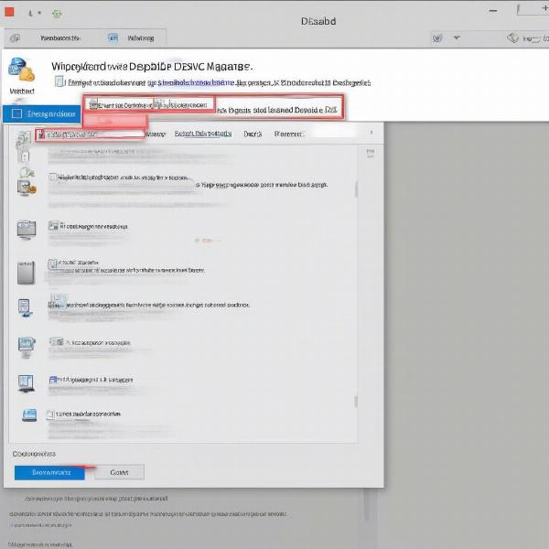Select the blue highlighted sidebar item
This screenshot has height=549, width=549.
(42, 113)
